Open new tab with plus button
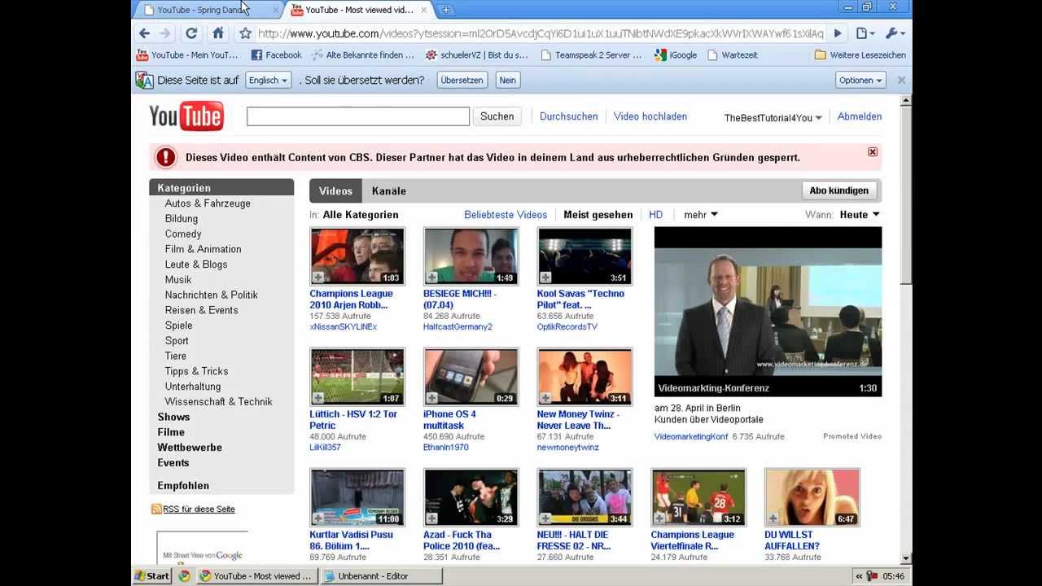Image resolution: width=1042 pixels, height=586 pixels. click(x=445, y=10)
